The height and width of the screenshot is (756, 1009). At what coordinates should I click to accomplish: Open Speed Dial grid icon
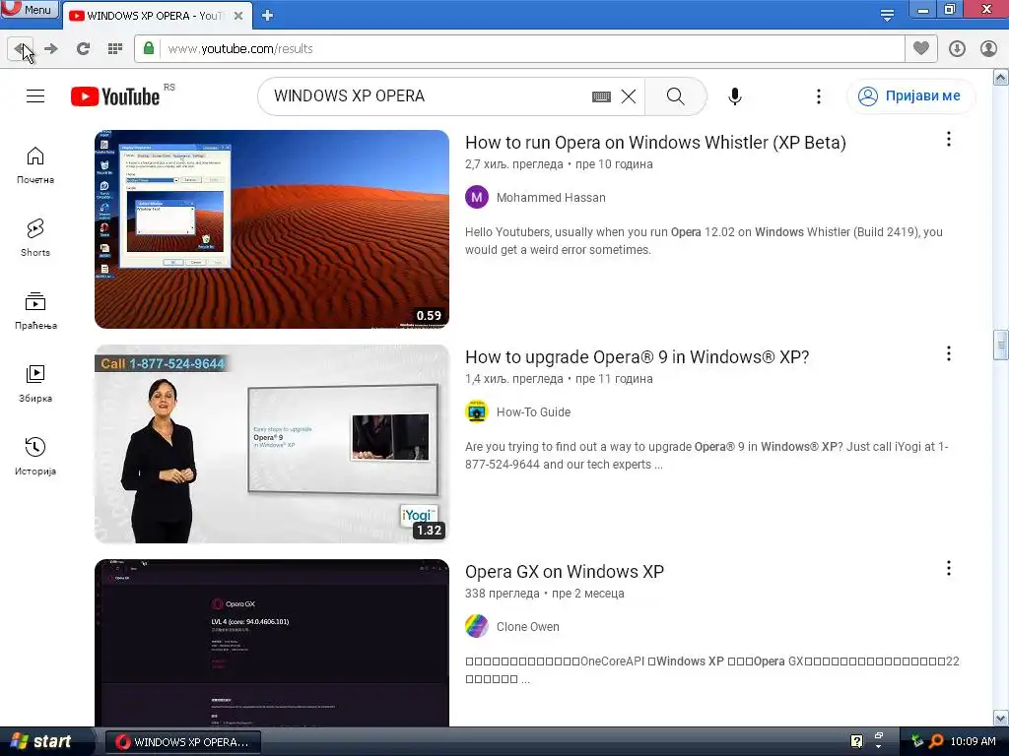coord(115,49)
